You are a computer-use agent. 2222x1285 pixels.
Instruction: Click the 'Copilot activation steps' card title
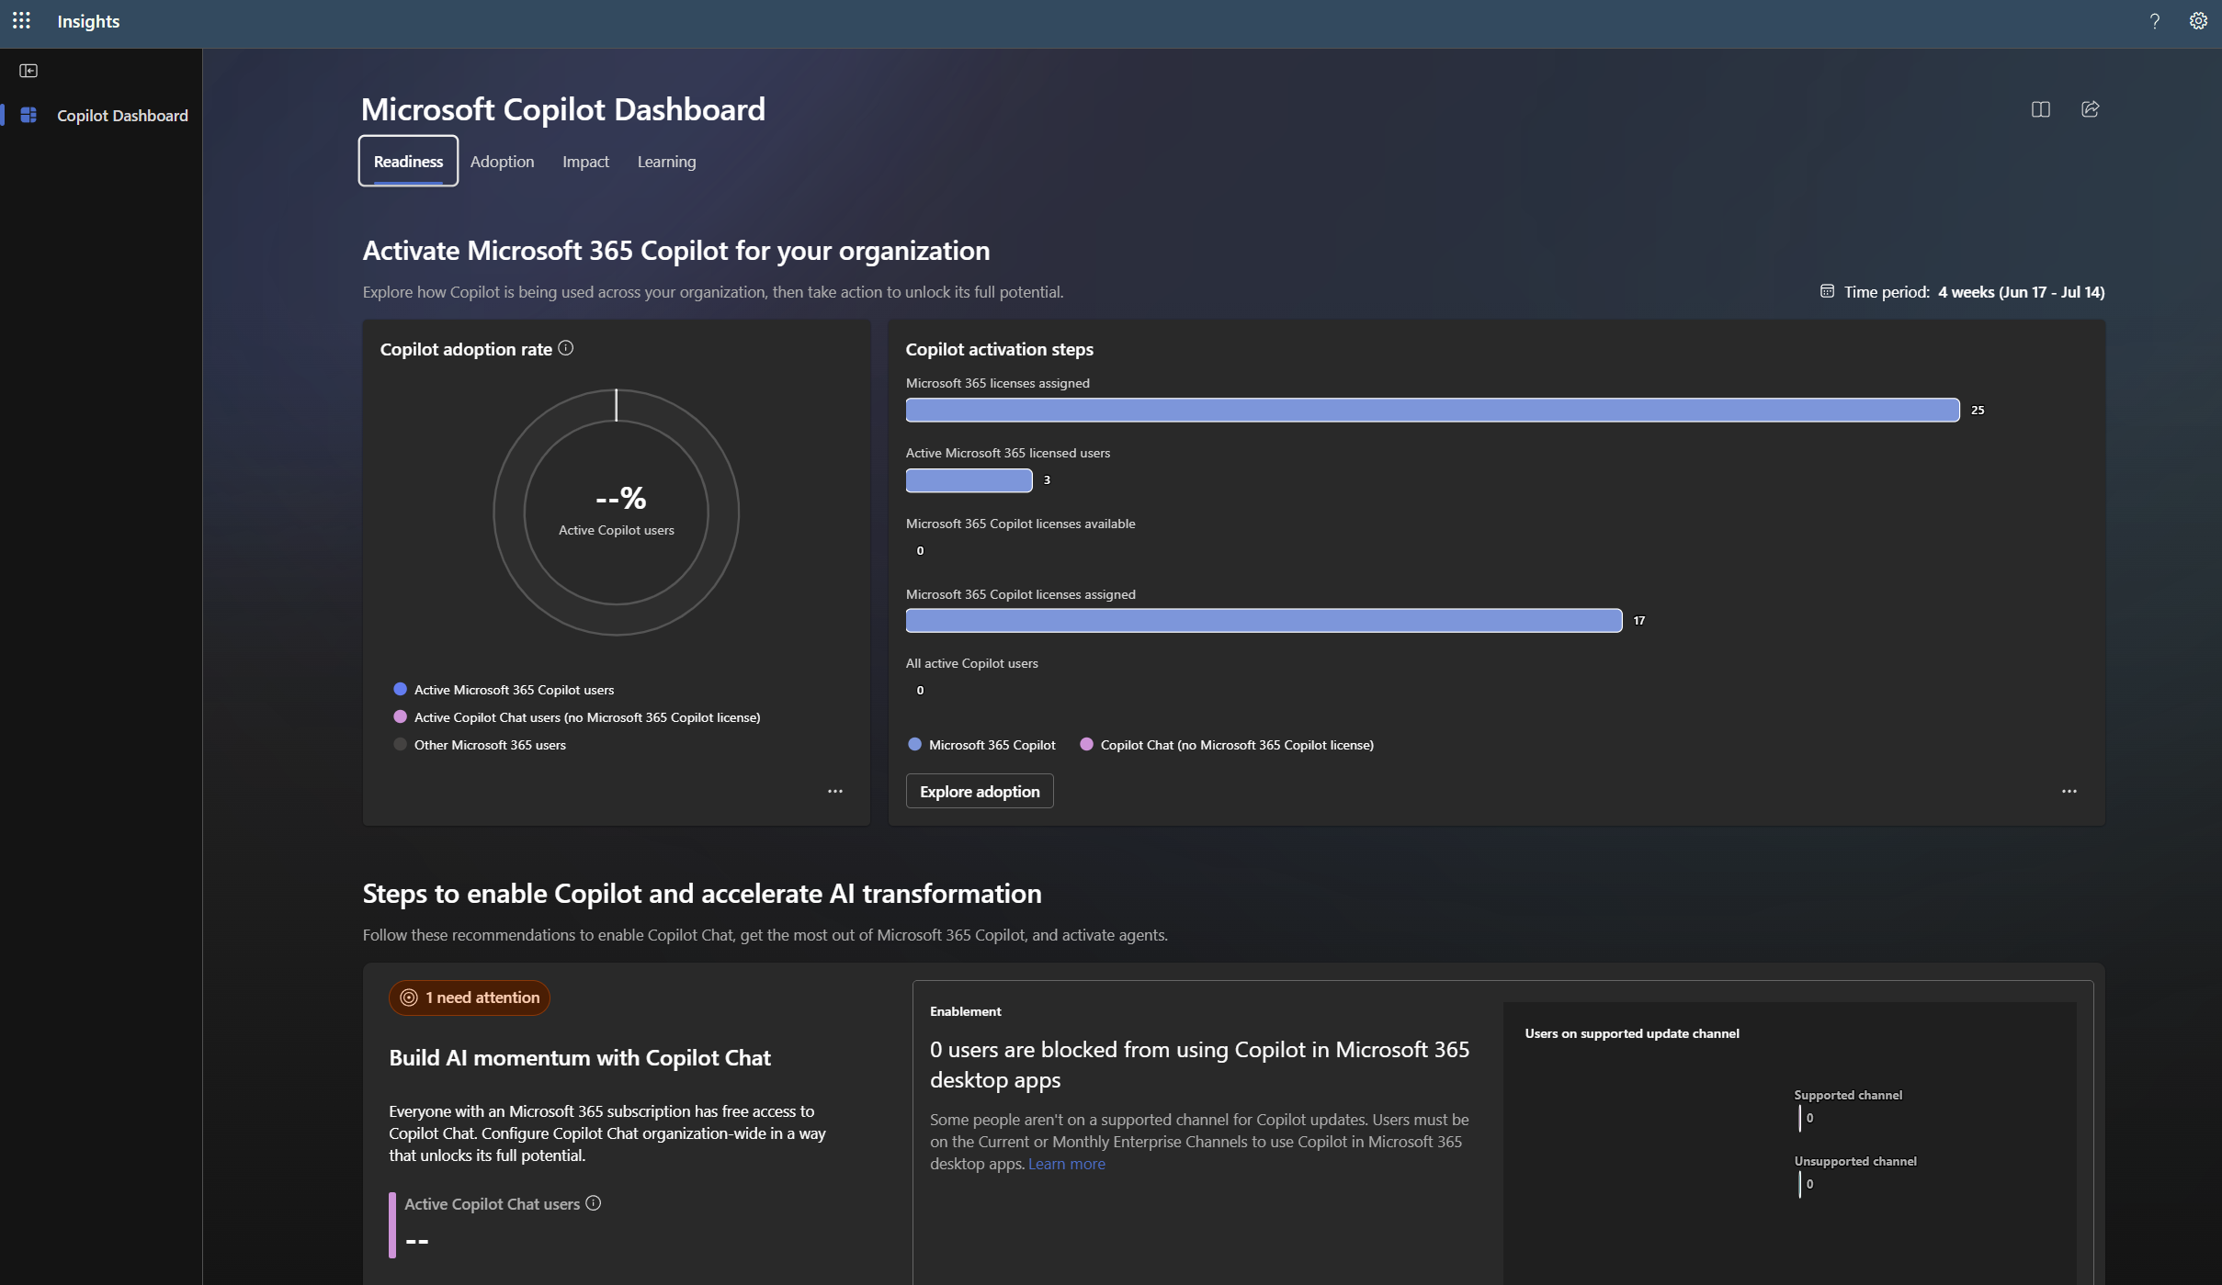(x=999, y=349)
